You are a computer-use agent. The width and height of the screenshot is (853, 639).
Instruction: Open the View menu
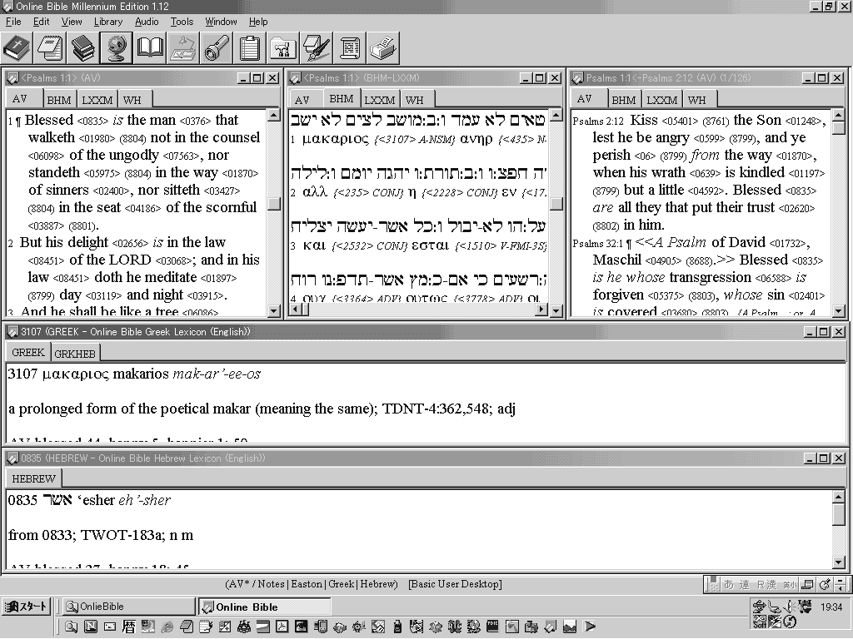click(72, 22)
